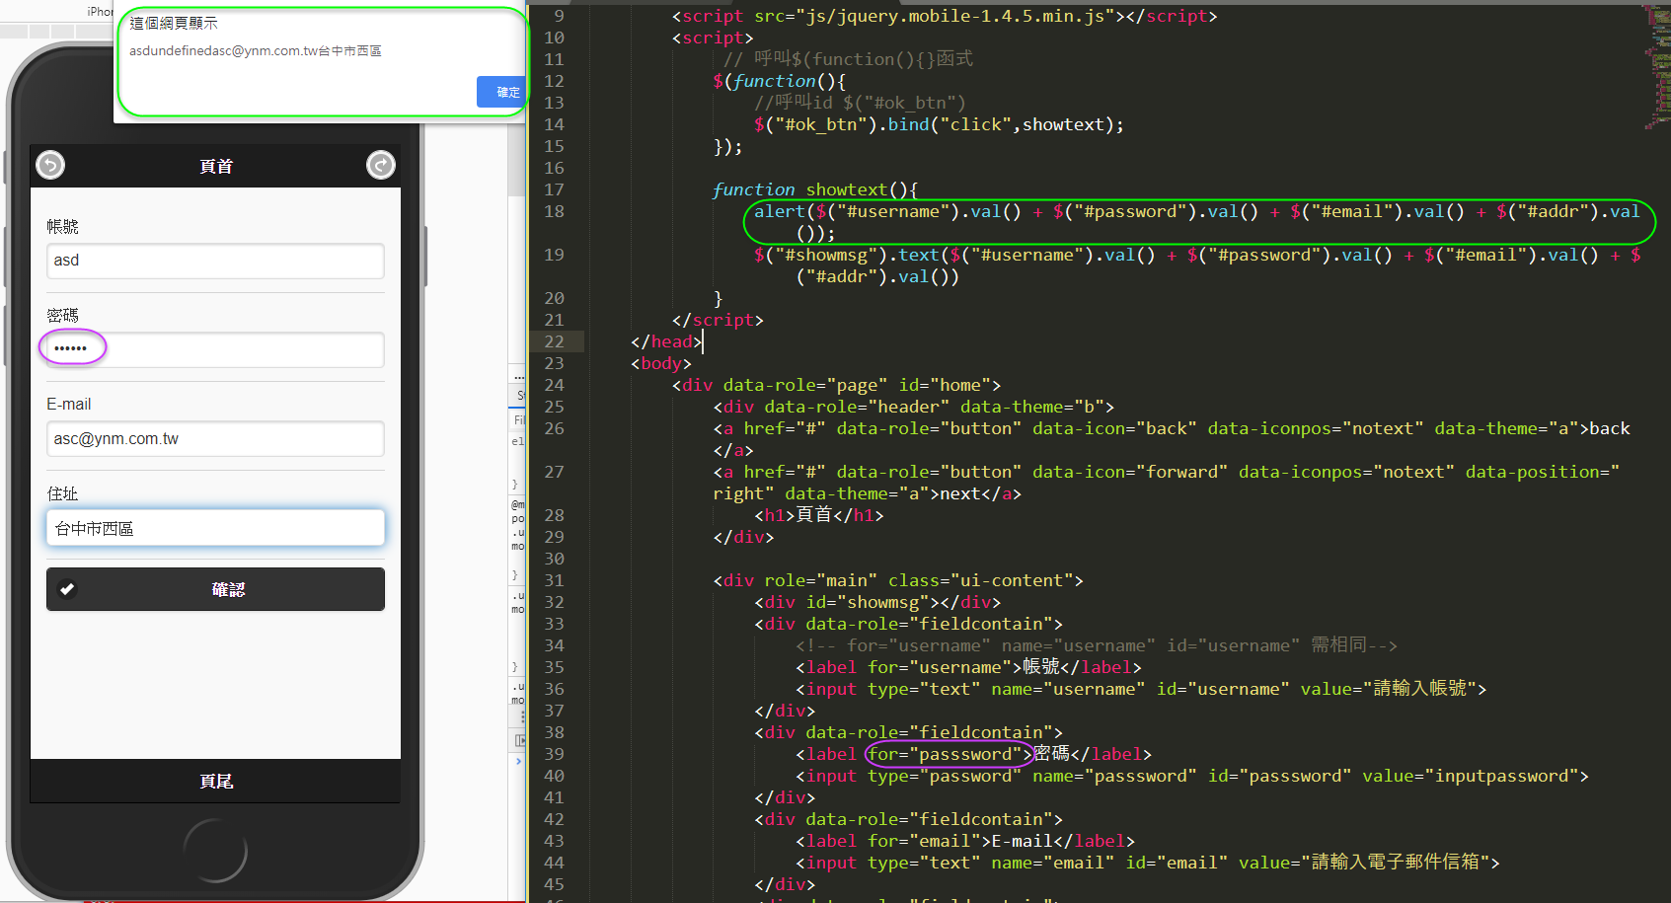Click the forward arrow icon in phone header

point(380,165)
